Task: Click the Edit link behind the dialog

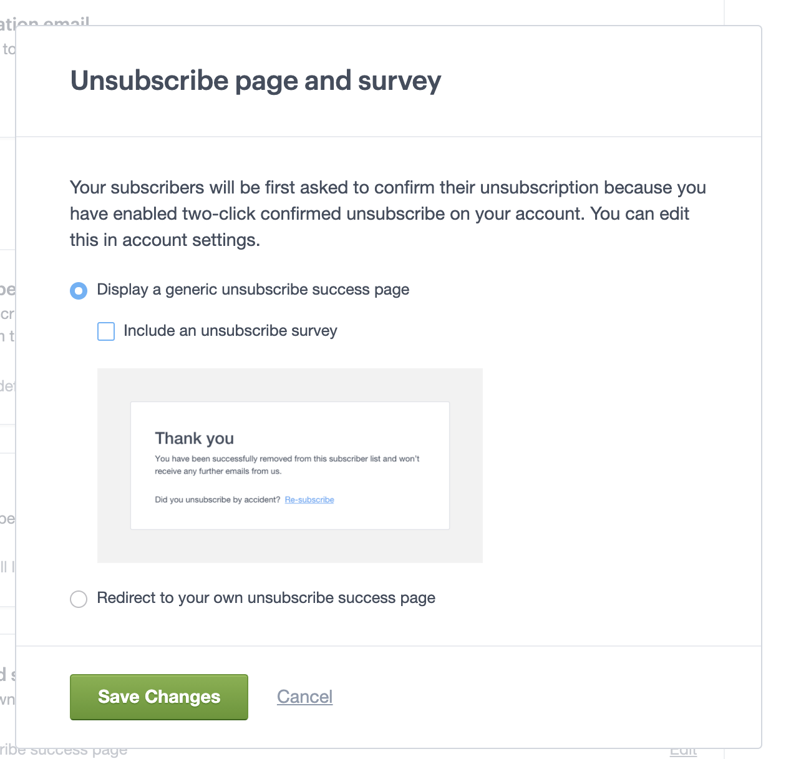Action: click(683, 751)
